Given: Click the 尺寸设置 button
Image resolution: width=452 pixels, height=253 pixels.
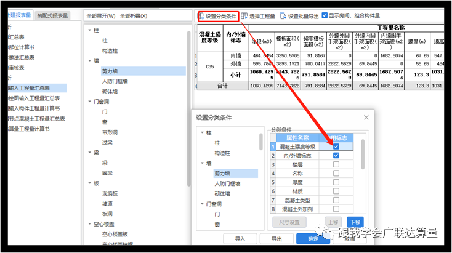Looking at the screenshot, I should pyautogui.click(x=289, y=222).
